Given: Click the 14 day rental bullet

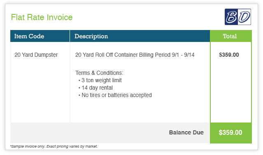Looking at the screenshot, I should point(95,88).
